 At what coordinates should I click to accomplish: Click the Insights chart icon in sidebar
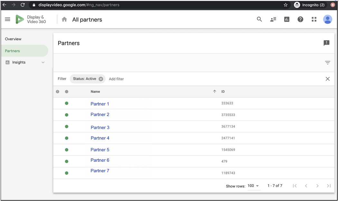pos(8,62)
